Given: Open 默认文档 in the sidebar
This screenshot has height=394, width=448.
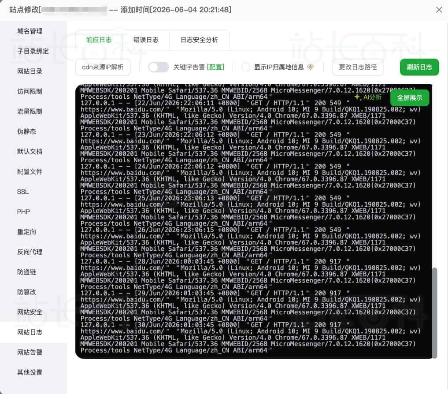Looking at the screenshot, I should (x=30, y=152).
